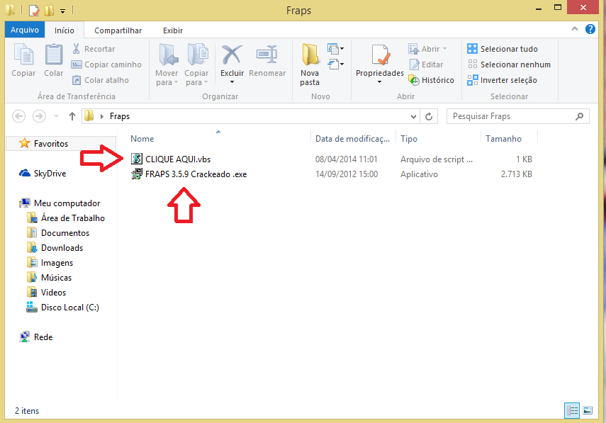Click the Copiar clipboard icon

pos(23,55)
